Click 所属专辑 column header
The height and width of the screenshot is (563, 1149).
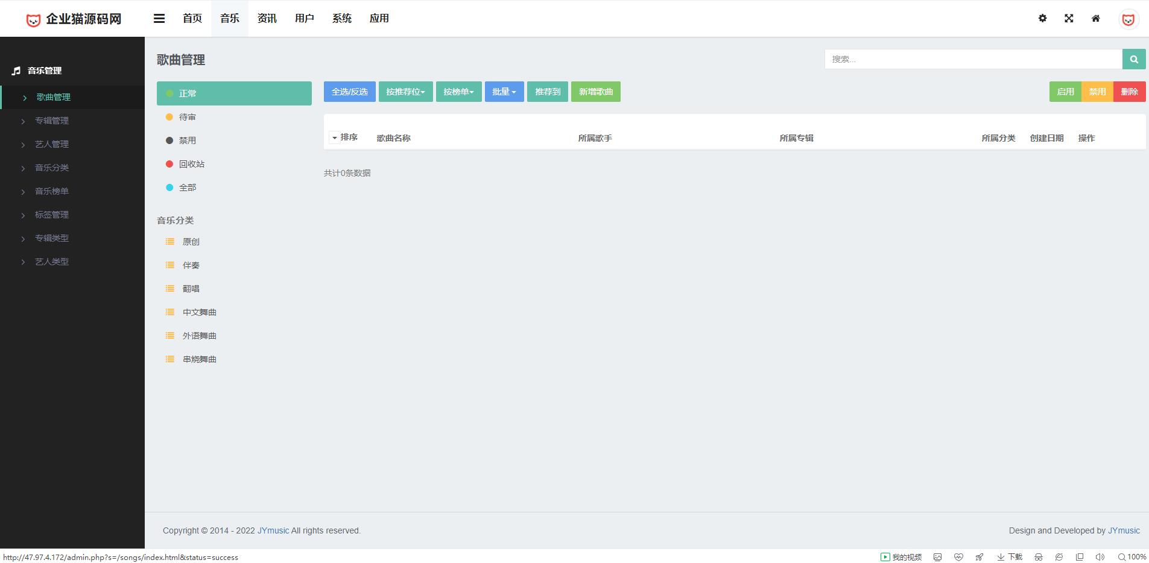pyautogui.click(x=797, y=138)
